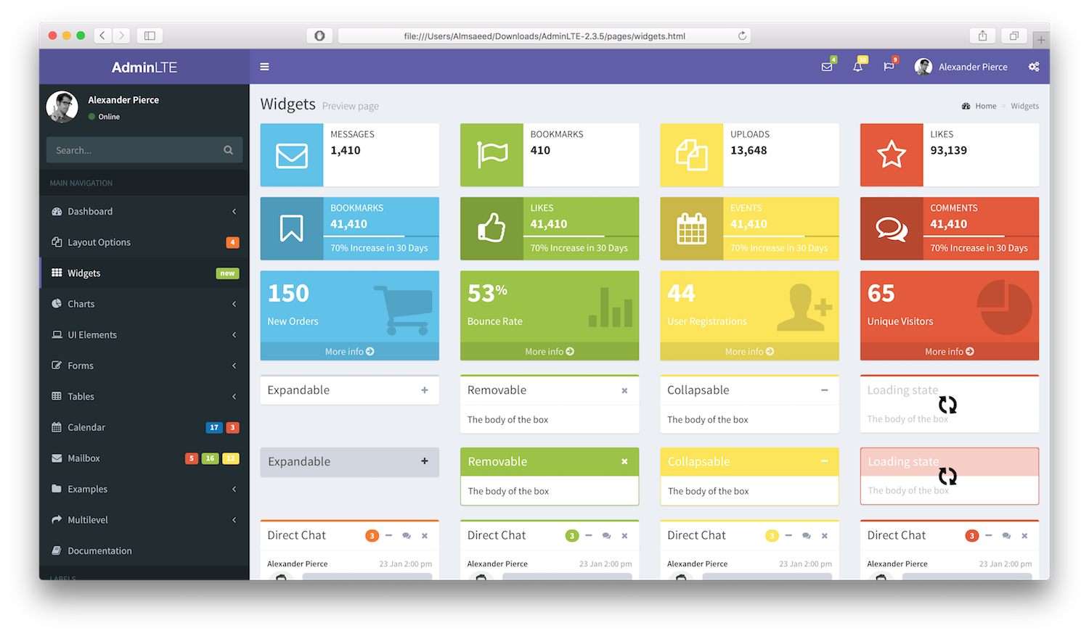The height and width of the screenshot is (636, 1089).
Task: Open the Mailbox sidebar menu item
Action: point(83,458)
